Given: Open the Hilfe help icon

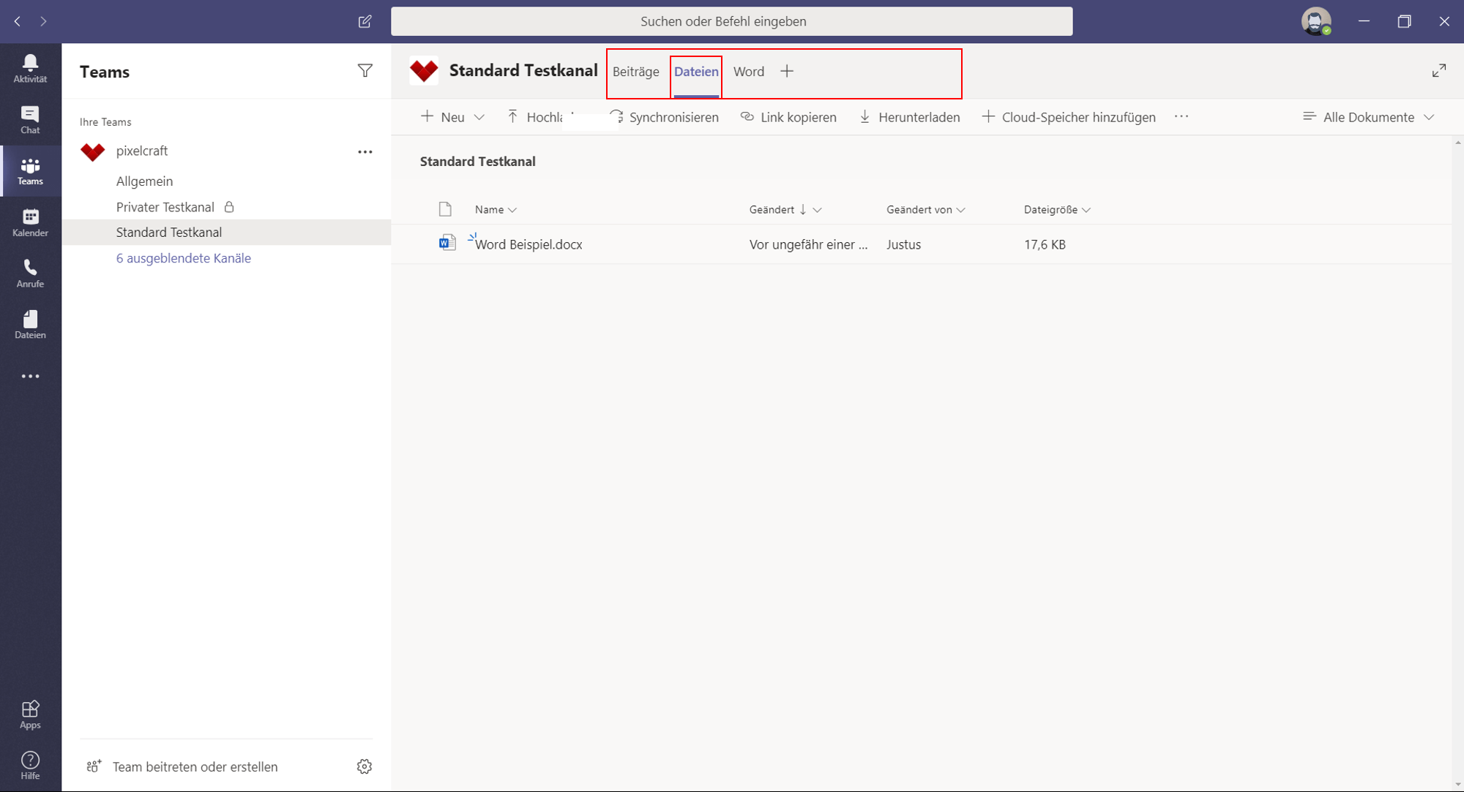Looking at the screenshot, I should (x=30, y=766).
